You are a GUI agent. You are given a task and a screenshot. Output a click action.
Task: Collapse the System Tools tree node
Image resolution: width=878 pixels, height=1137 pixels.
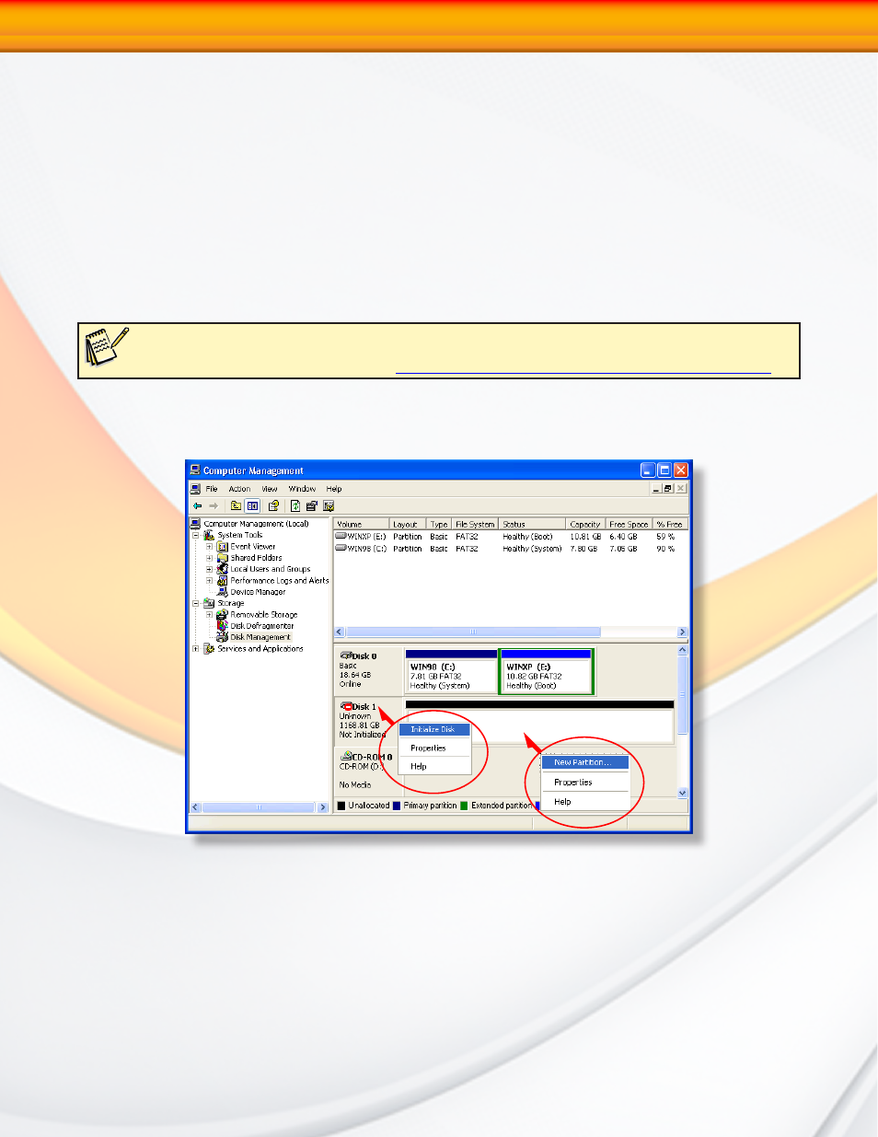tap(195, 535)
